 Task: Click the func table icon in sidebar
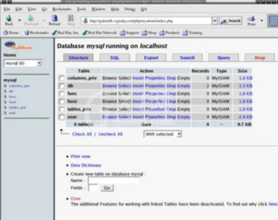pyautogui.click(x=6, y=97)
